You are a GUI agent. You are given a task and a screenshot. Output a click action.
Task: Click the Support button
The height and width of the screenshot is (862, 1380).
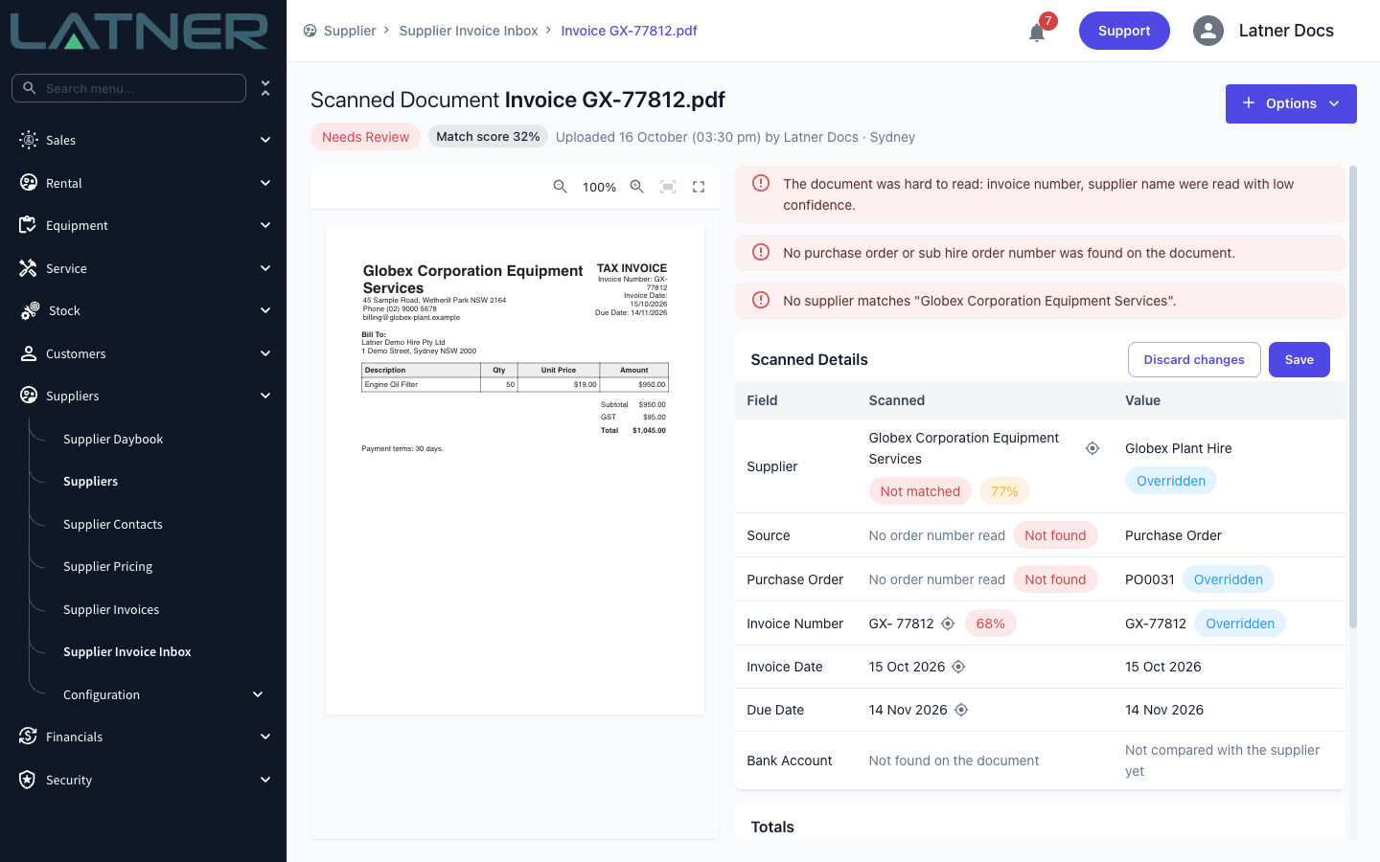1124,31
